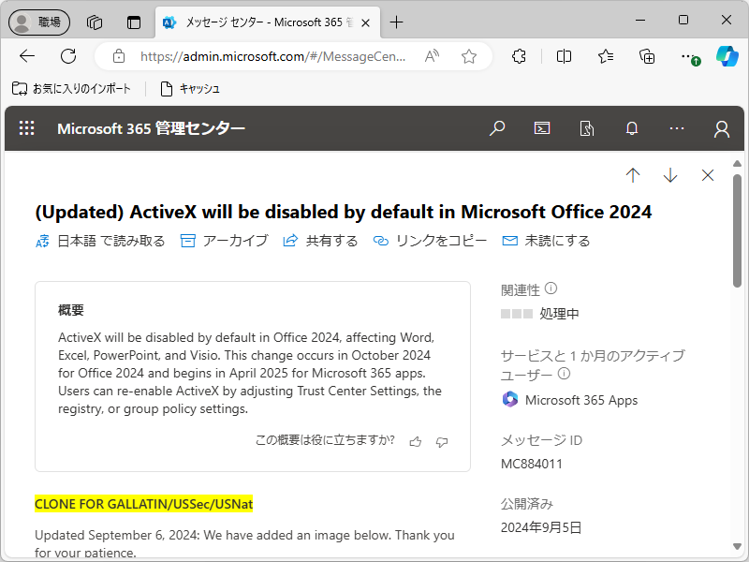Open the Edge settings and more menu
The height and width of the screenshot is (562, 749).
[689, 56]
